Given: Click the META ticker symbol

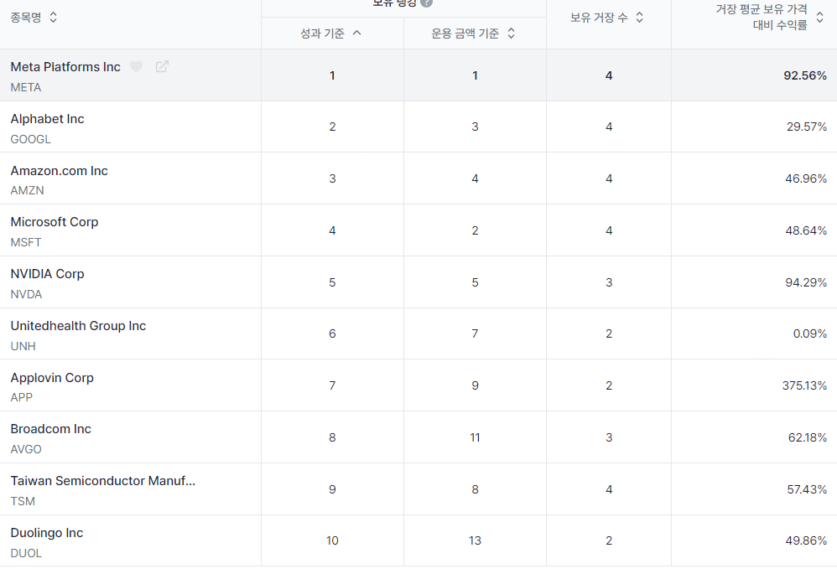Looking at the screenshot, I should click(x=26, y=87).
